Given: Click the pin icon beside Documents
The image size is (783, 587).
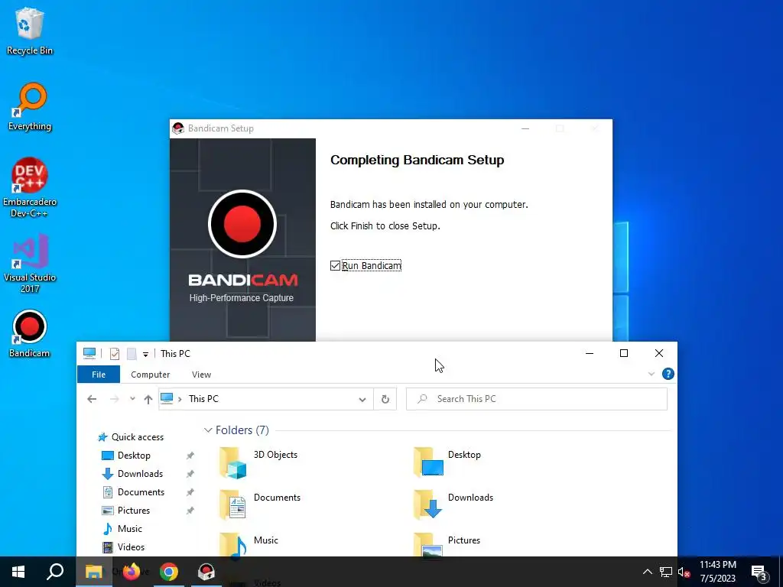Looking at the screenshot, I should coord(190,492).
